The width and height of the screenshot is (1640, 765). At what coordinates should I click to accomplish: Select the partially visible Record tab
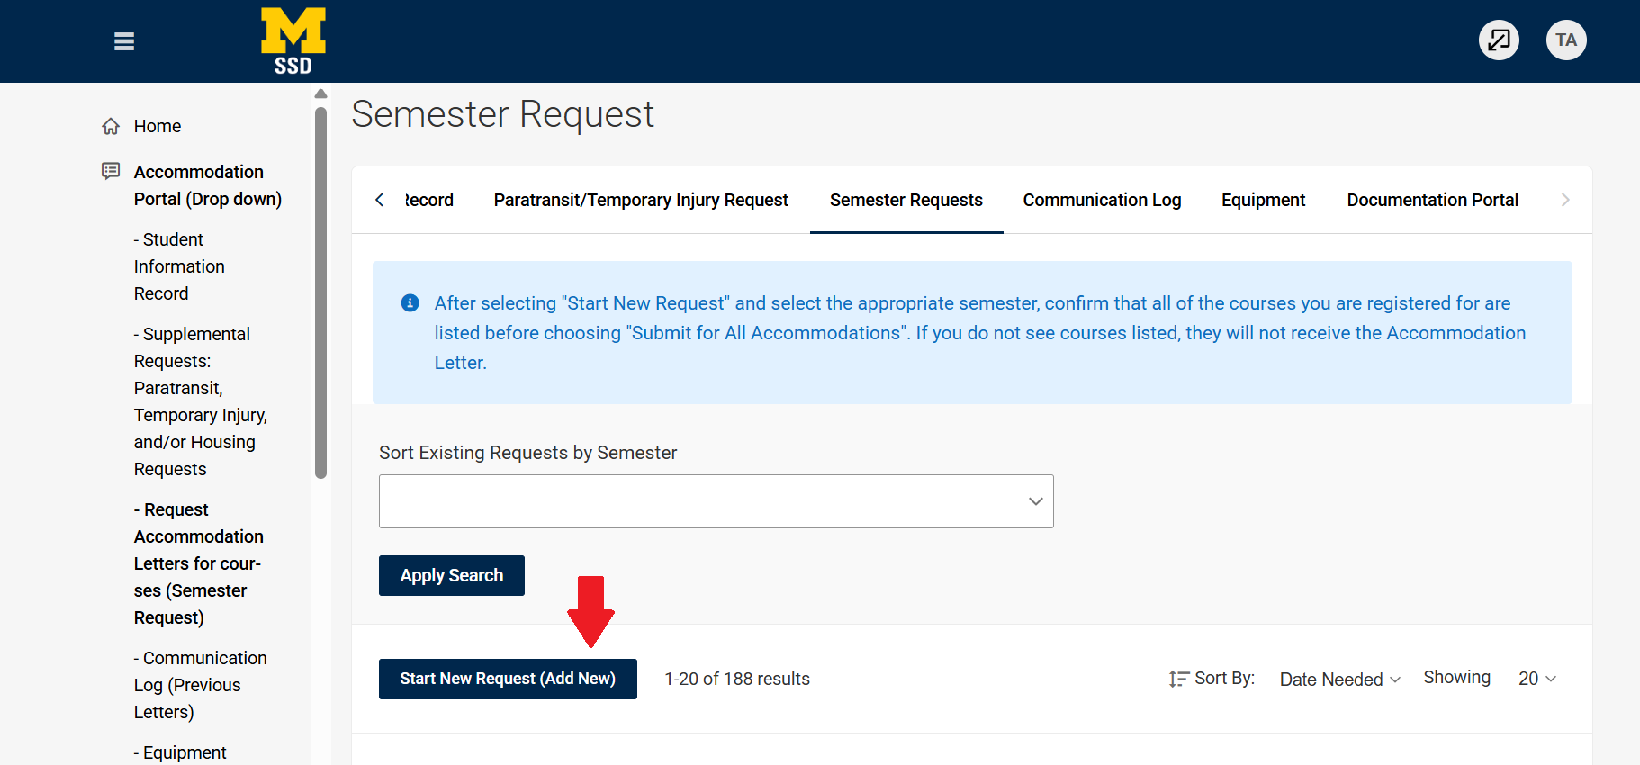click(x=429, y=200)
